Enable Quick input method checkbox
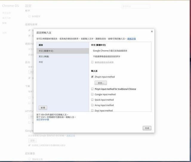Viewport: 191px width, 162px height. tap(92, 100)
